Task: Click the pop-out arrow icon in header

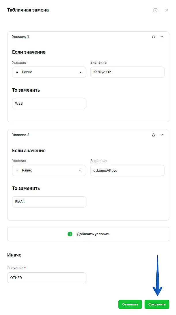Action: point(155,10)
